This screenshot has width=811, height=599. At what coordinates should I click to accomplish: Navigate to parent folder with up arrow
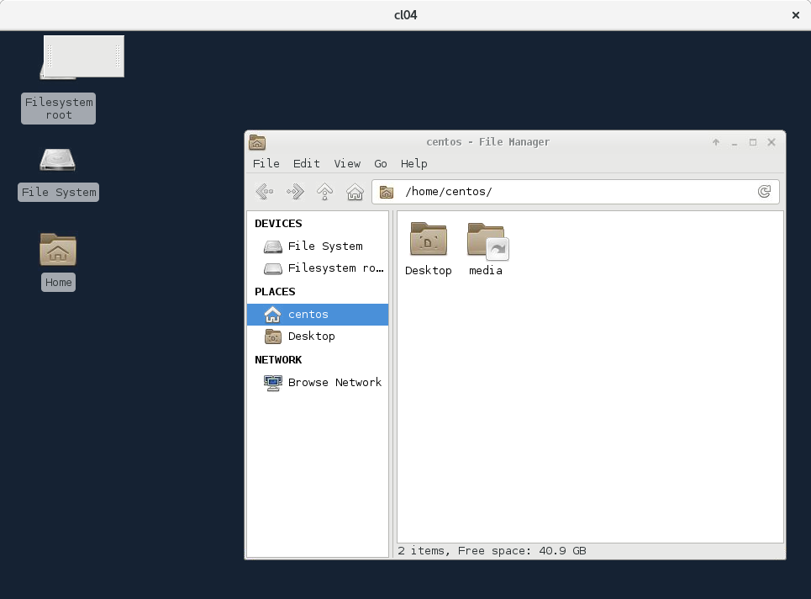click(x=324, y=192)
